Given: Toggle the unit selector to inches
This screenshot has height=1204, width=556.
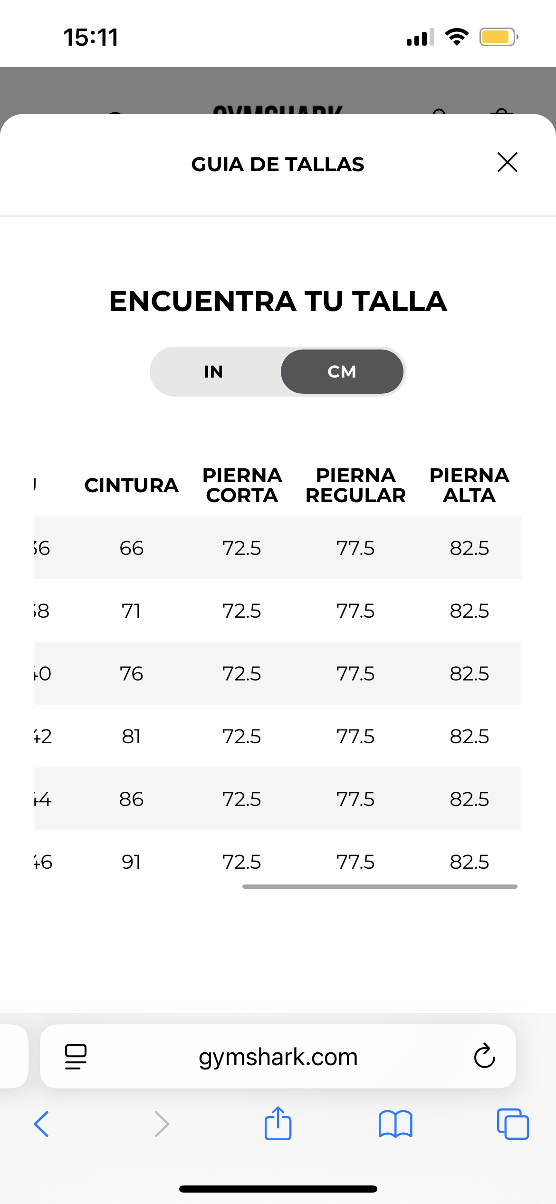Looking at the screenshot, I should point(213,372).
